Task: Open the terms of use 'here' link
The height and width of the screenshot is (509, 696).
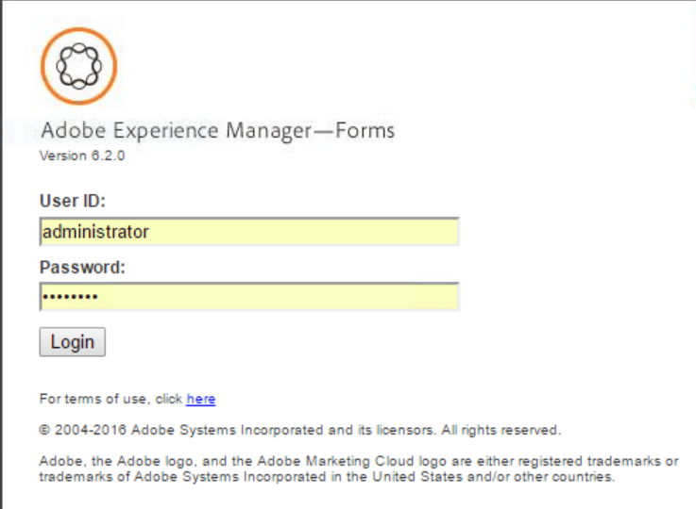Action: click(x=200, y=399)
